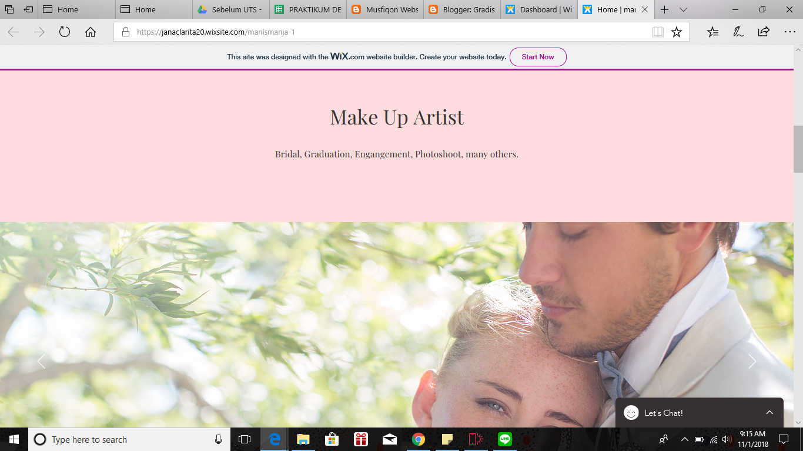The width and height of the screenshot is (803, 451).
Task: Click the chat smiley face icon
Action: click(631, 413)
